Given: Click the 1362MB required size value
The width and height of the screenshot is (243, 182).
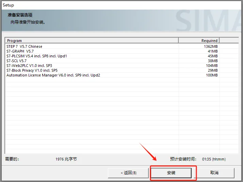Looking at the screenshot, I should pos(211,46).
